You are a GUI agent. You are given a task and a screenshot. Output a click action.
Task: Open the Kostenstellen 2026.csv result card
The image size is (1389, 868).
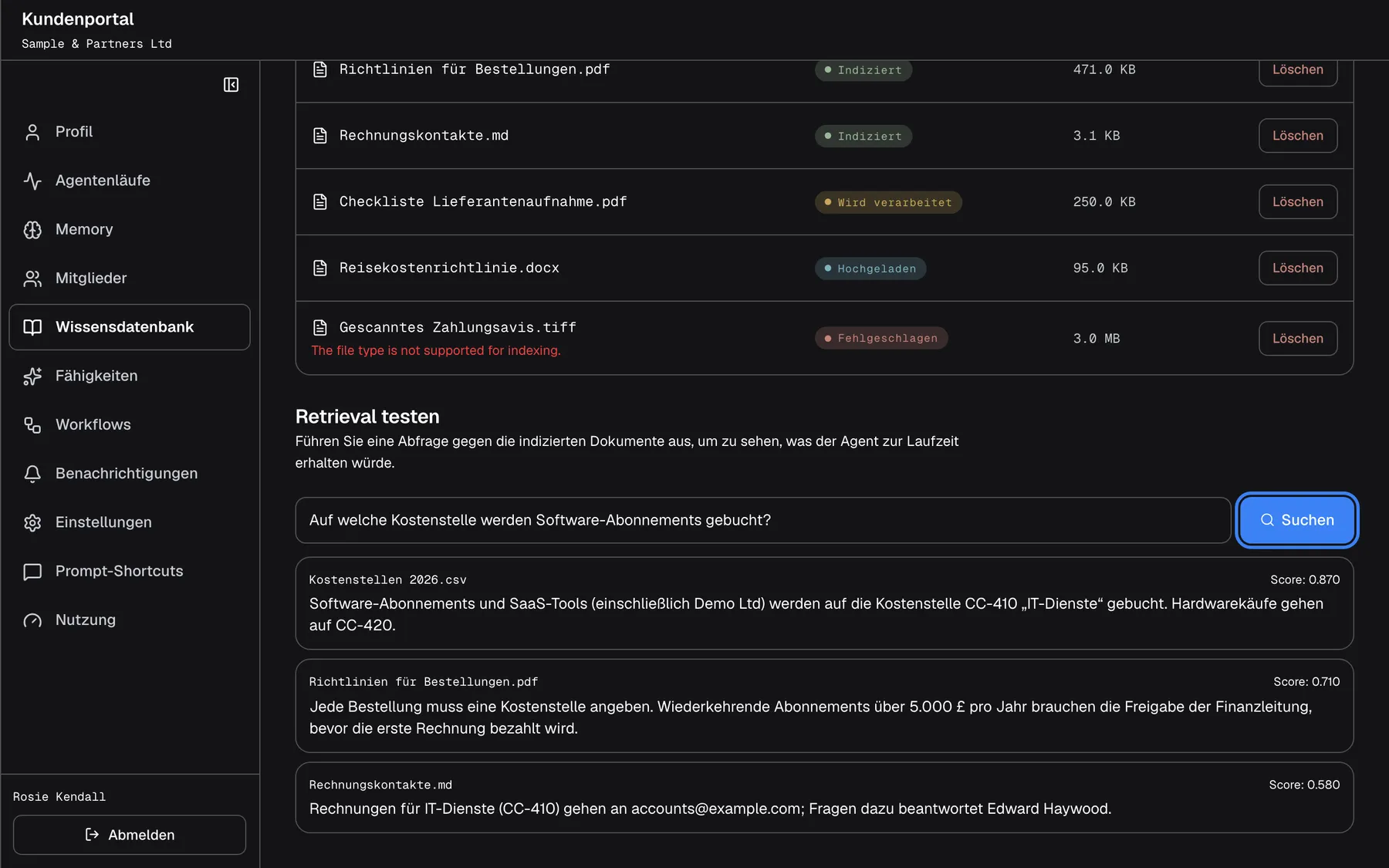tap(824, 603)
